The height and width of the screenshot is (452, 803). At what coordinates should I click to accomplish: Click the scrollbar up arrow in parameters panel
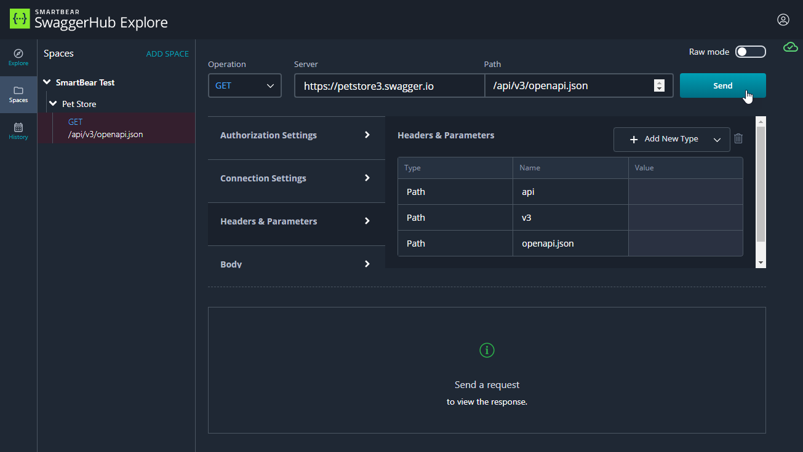761,121
